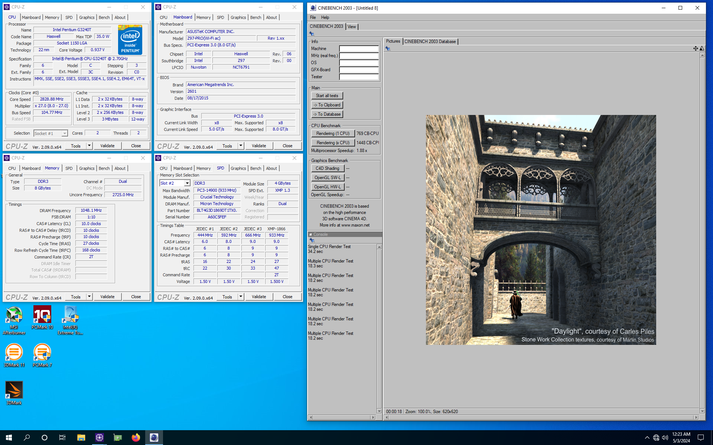Click the rendered Daylight image

tap(541, 230)
